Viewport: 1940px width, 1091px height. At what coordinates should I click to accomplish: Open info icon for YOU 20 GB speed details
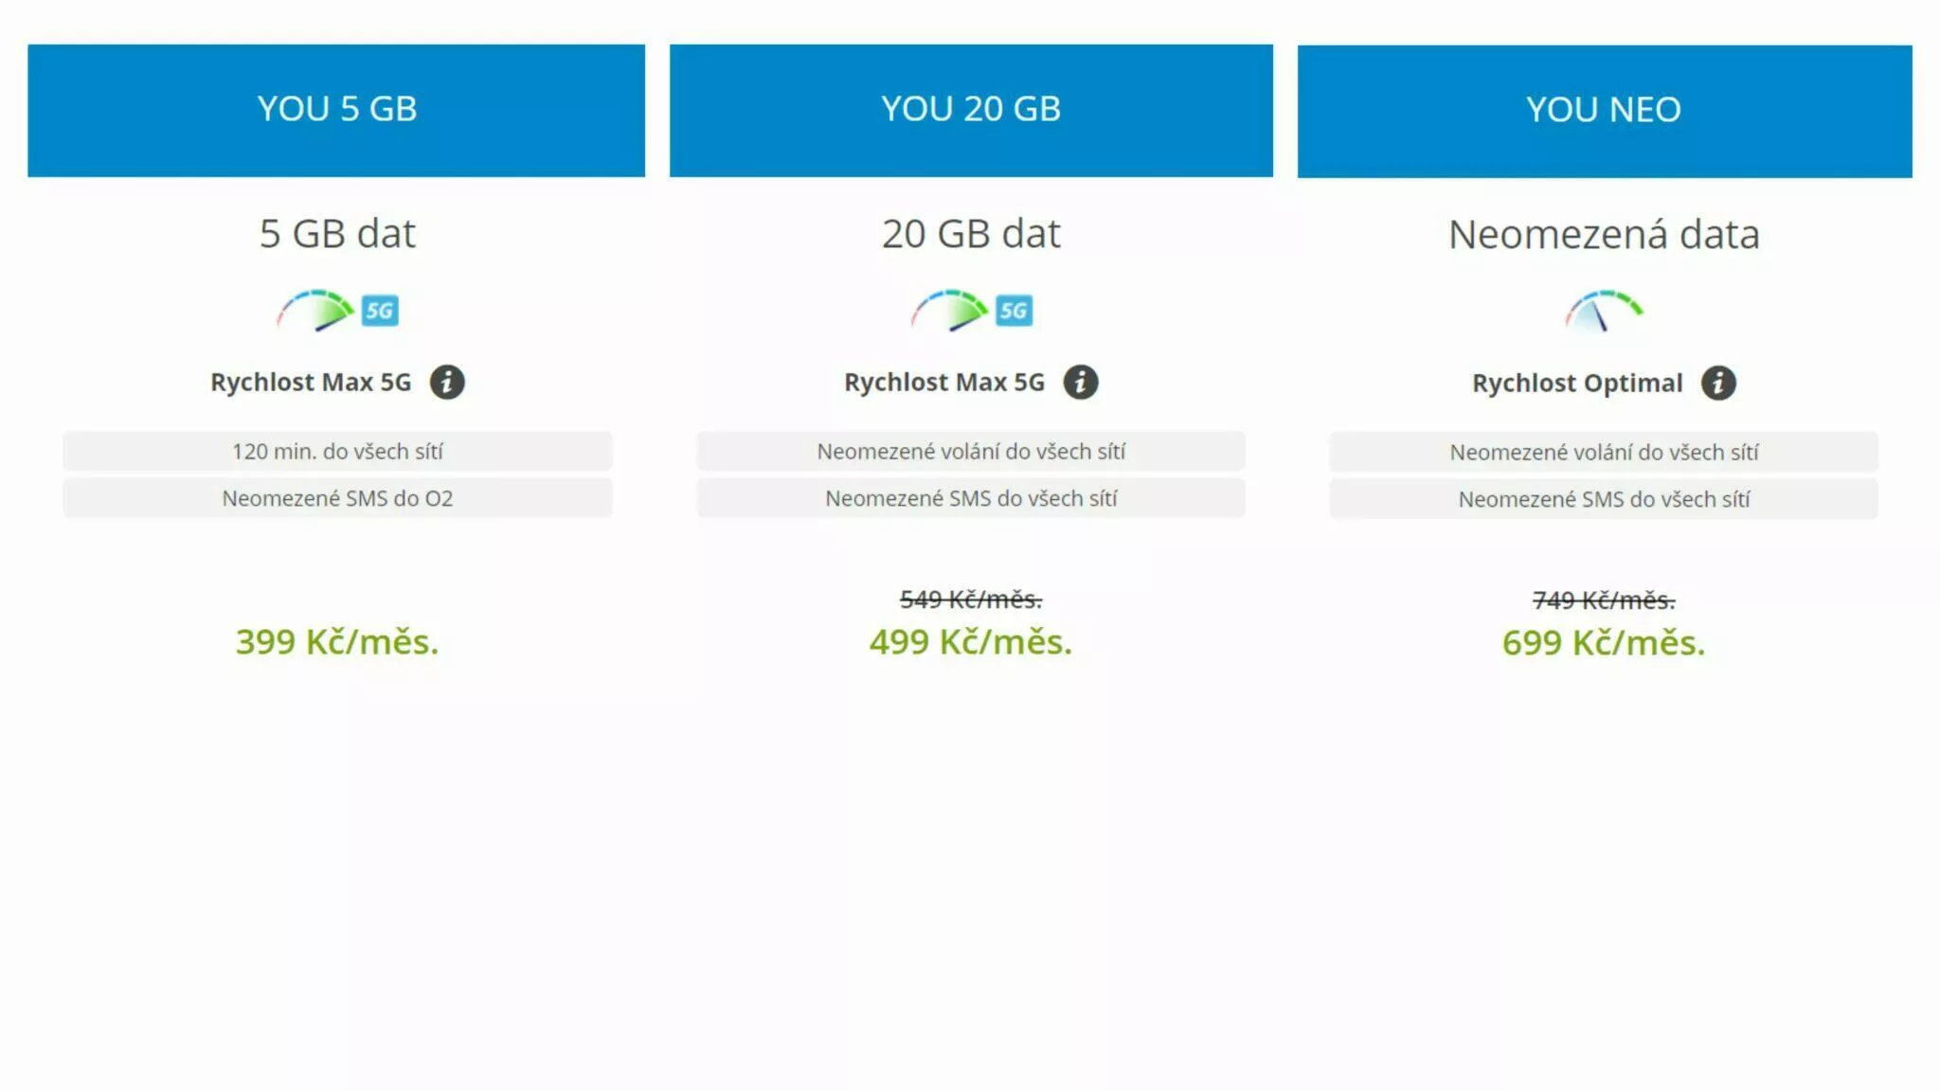[x=1080, y=383]
